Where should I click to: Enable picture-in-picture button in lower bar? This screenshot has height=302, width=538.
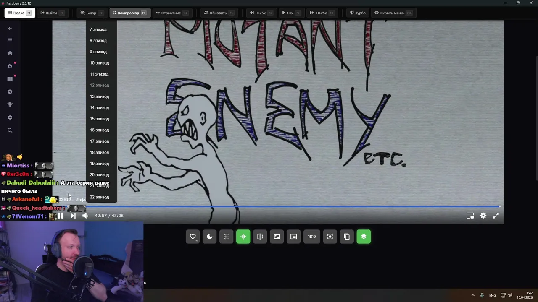(294, 237)
